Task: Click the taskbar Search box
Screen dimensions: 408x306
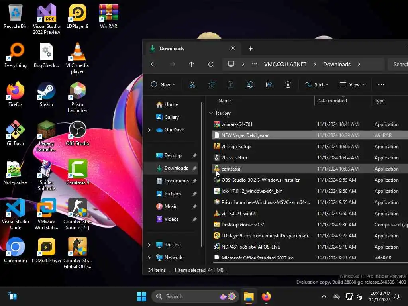Action: pyautogui.click(x=195, y=296)
